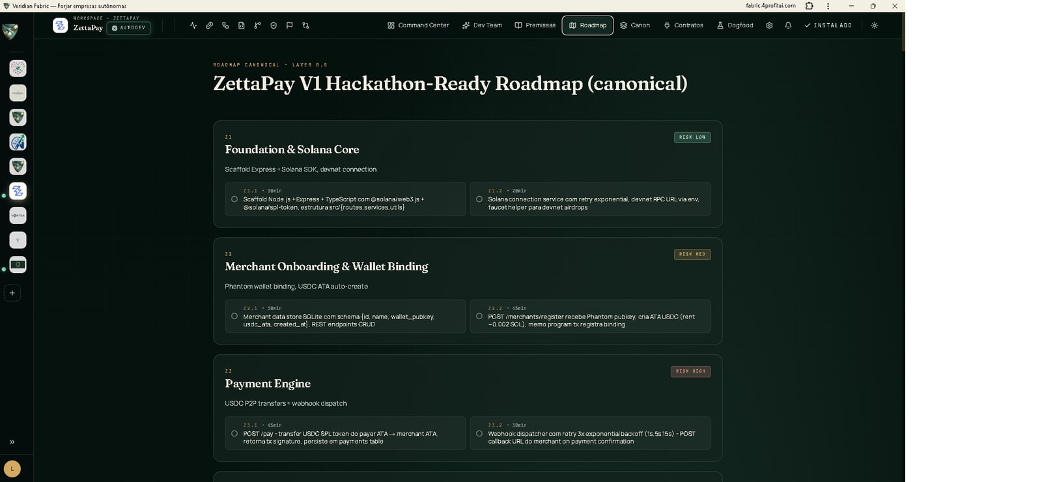
Task: Open the browser three-dot menu
Action: tap(828, 6)
